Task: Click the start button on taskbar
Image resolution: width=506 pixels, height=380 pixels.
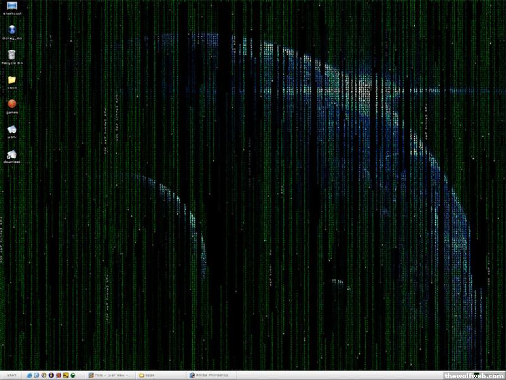Action: [x=11, y=376]
